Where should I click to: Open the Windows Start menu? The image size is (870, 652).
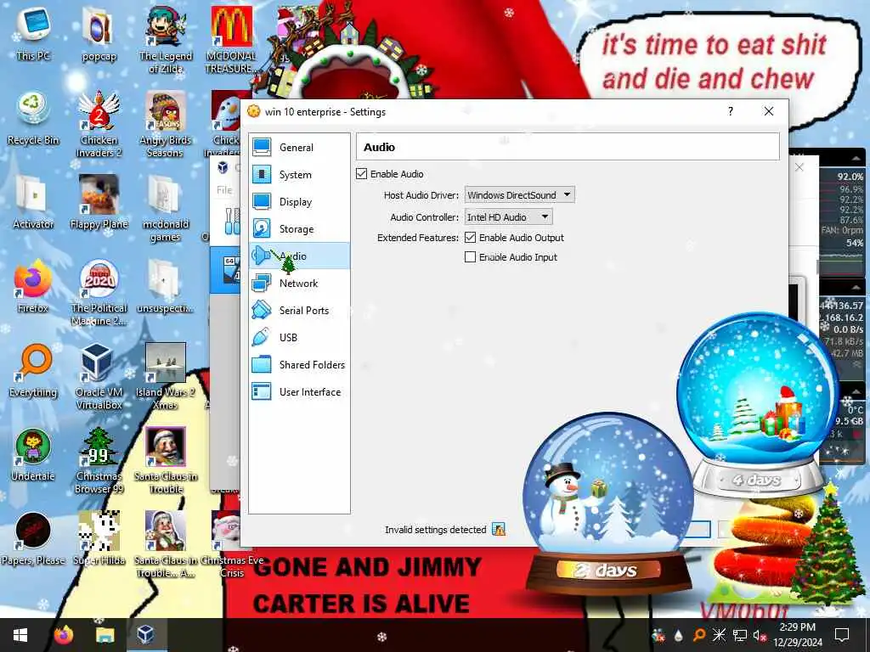pyautogui.click(x=20, y=635)
